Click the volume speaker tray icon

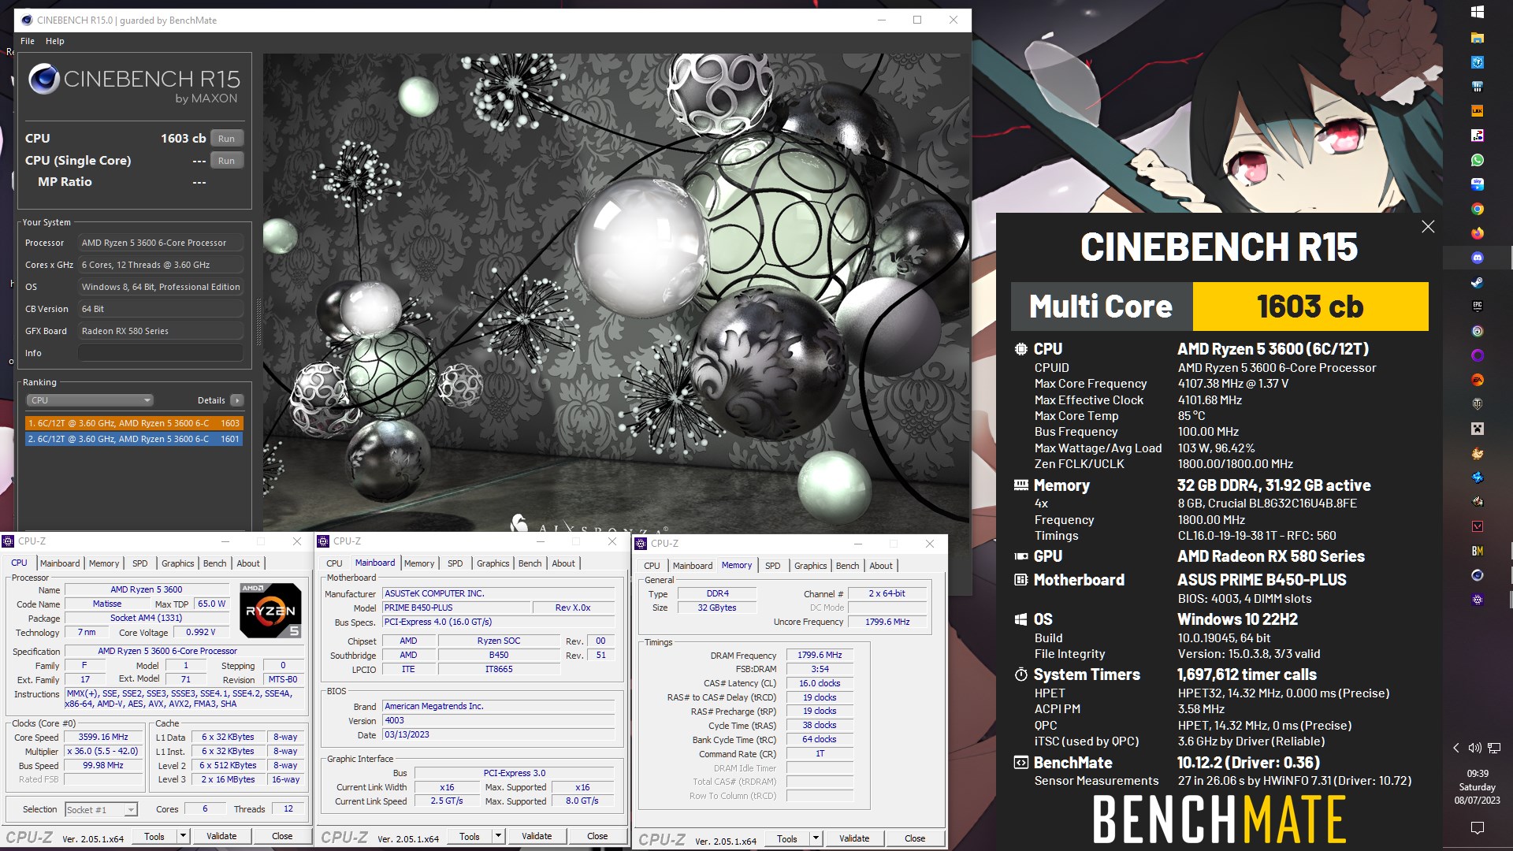point(1474,748)
